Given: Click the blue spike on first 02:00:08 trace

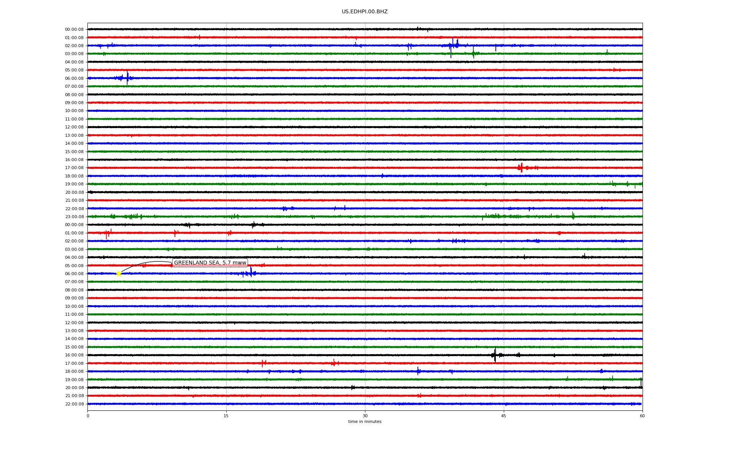Looking at the screenshot, I should click(453, 45).
